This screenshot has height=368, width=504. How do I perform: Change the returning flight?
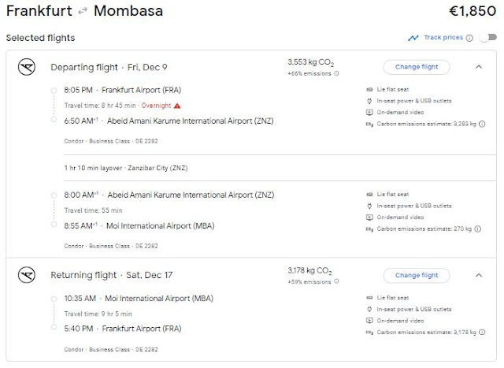417,275
